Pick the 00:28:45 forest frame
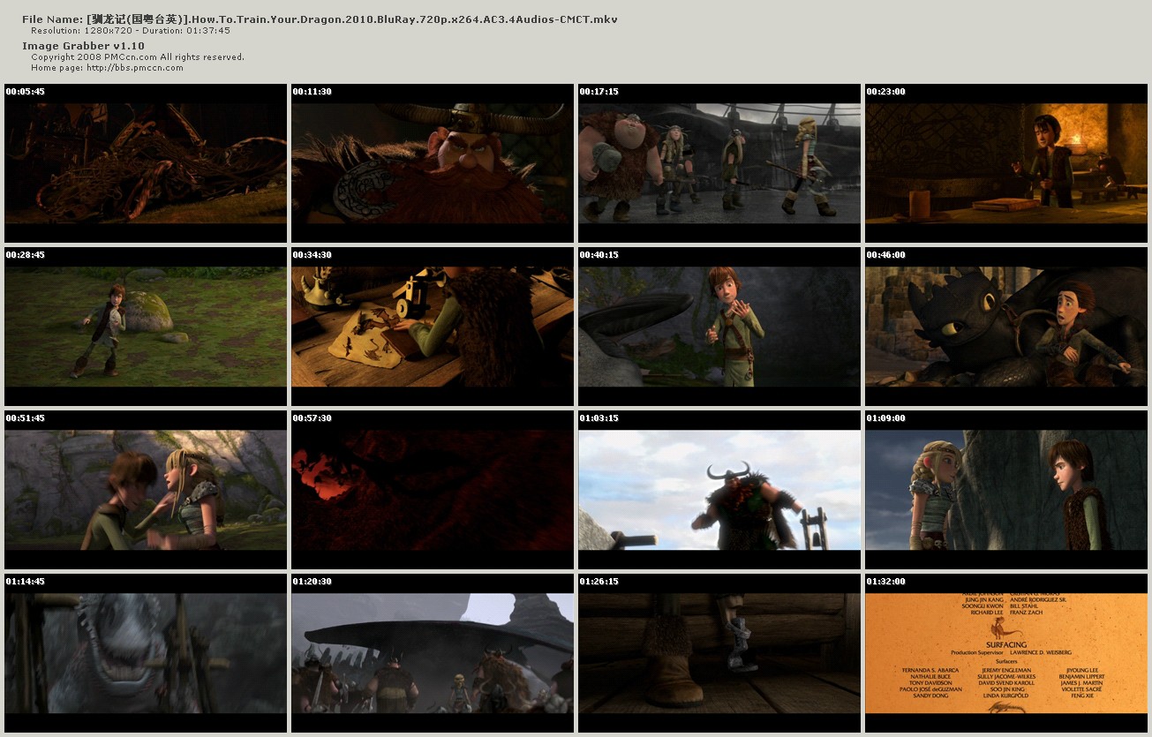The image size is (1152, 737). point(146,327)
